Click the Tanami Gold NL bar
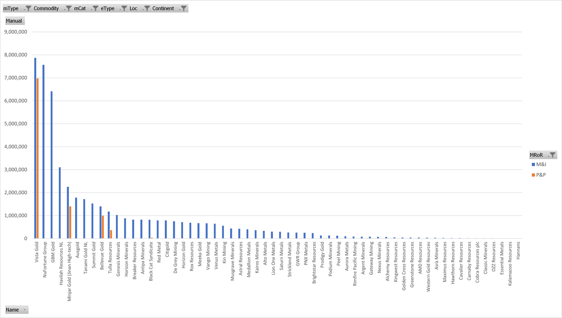 pyautogui.click(x=84, y=219)
